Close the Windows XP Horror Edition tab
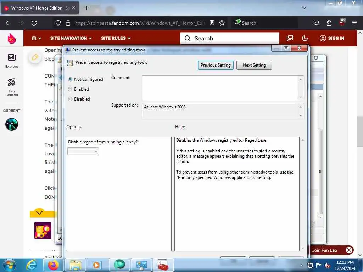This screenshot has width=363, height=272. (73, 8)
